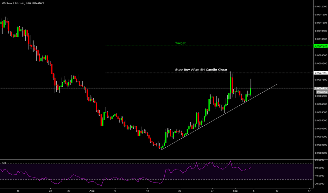Image resolution: width=328 pixels, height=193 pixels.
Task: Click the 0.0005500 price axis label
Action: 321,112
